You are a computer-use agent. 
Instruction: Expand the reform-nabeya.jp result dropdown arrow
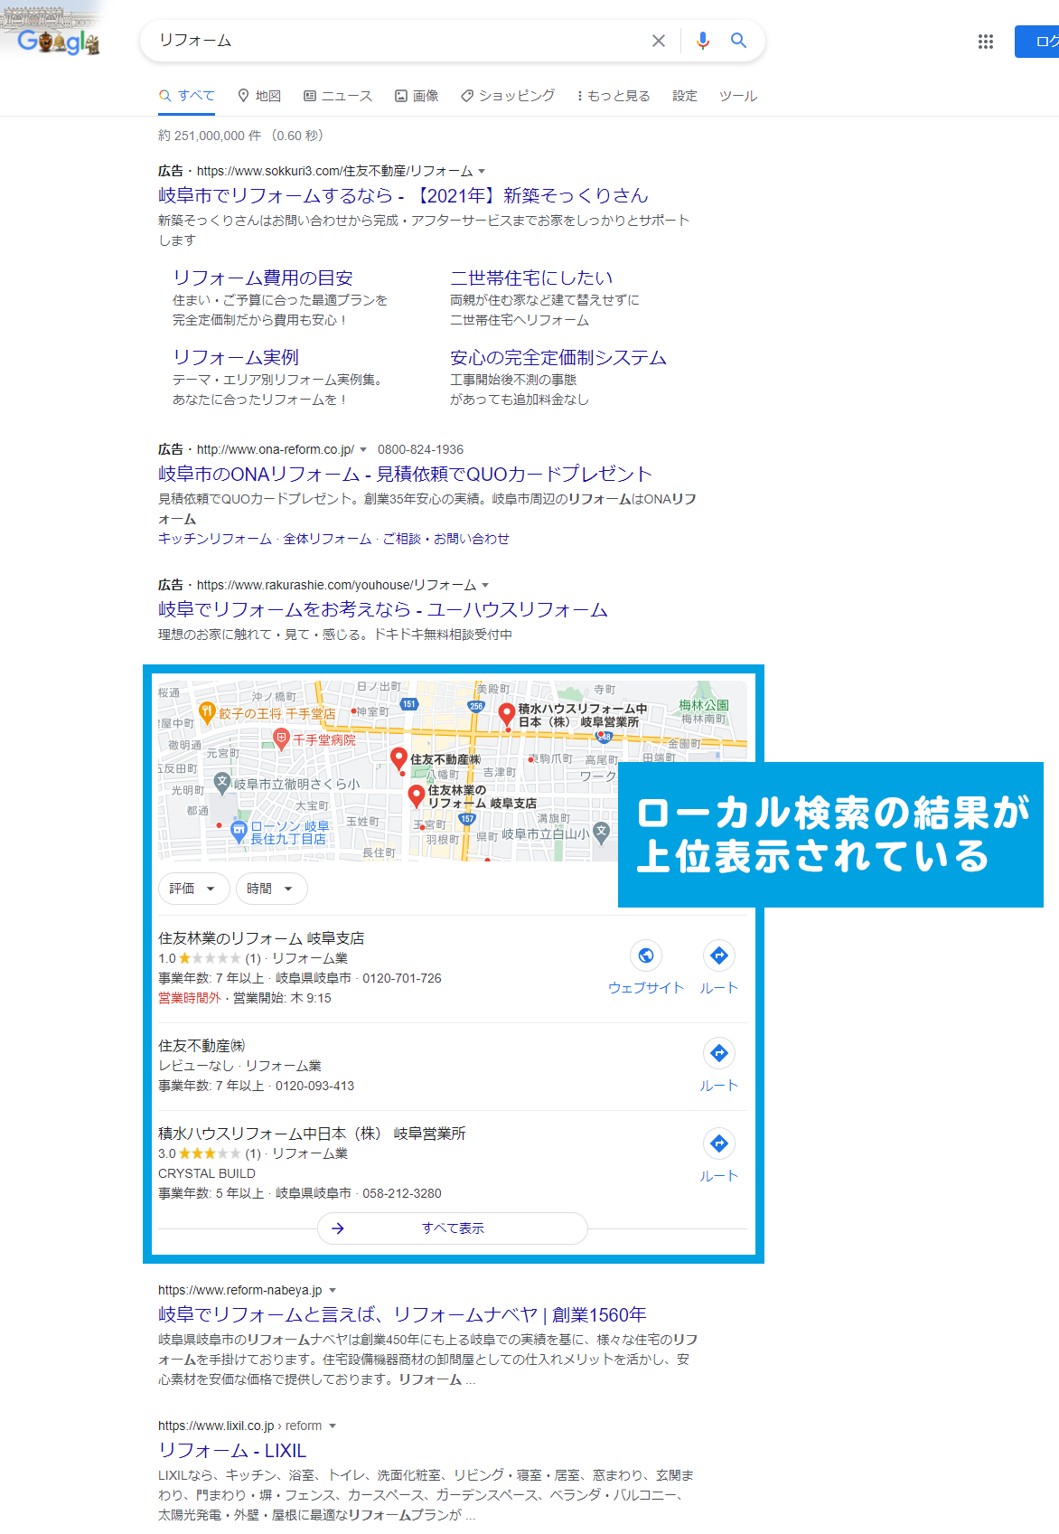(332, 1290)
